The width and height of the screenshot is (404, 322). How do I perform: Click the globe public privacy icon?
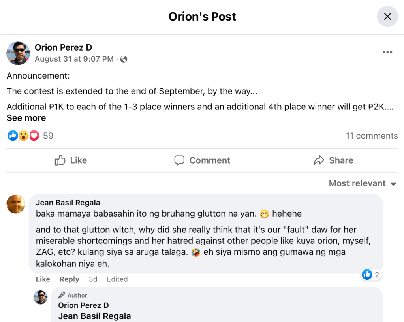(124, 59)
